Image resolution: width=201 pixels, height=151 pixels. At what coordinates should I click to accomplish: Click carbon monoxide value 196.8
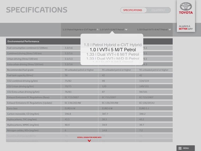68,114
